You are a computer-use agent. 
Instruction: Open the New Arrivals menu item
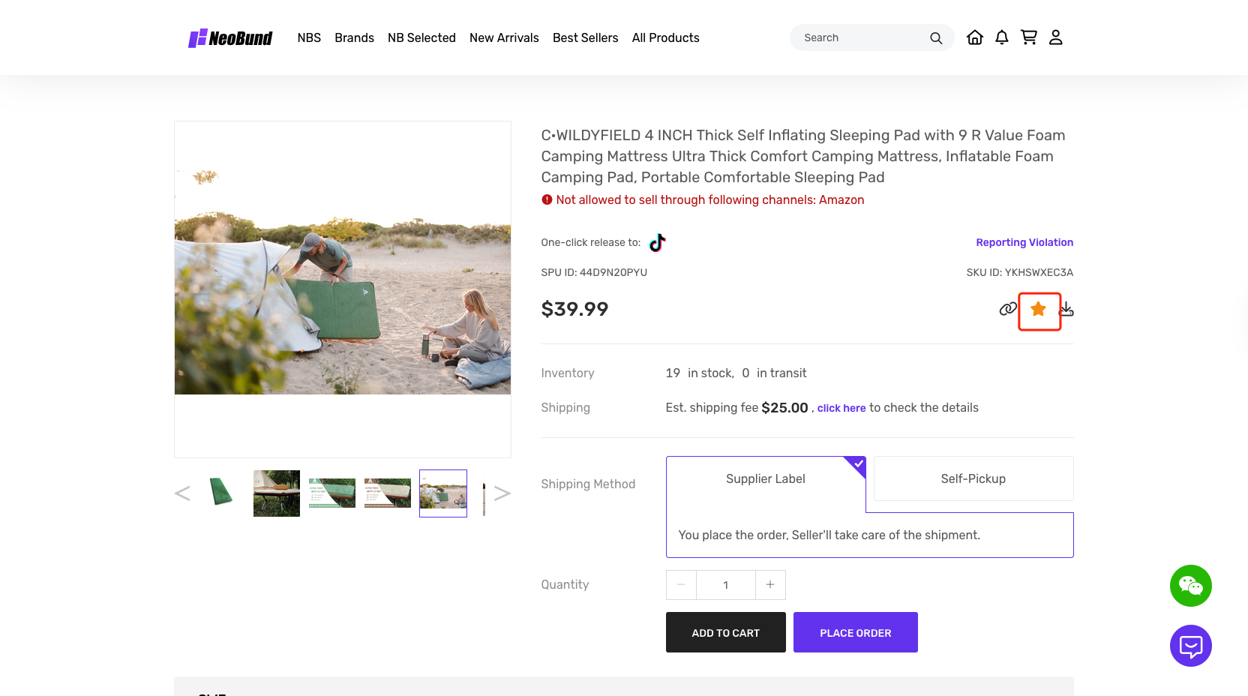pyautogui.click(x=504, y=37)
